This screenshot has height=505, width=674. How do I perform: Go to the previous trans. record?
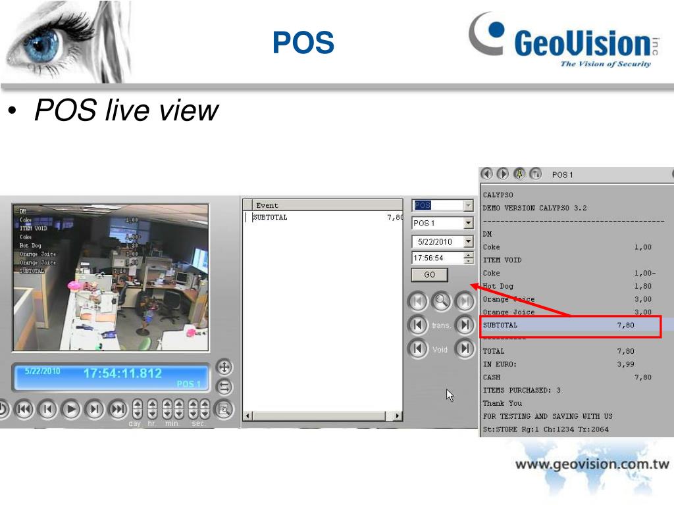[x=418, y=325]
